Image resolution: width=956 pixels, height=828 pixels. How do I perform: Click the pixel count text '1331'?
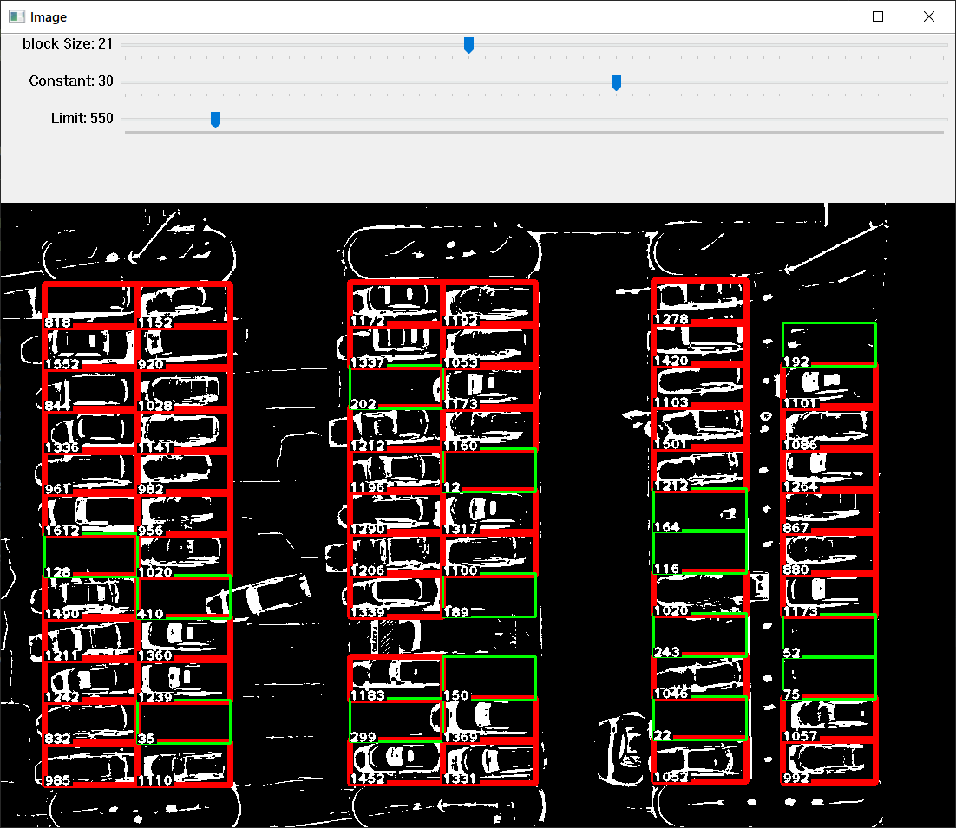(x=462, y=779)
